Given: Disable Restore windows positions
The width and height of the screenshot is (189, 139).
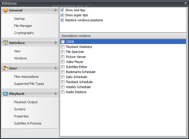Looking at the screenshot, I should pyautogui.click(x=62, y=20).
